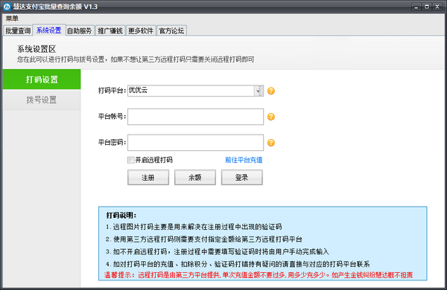Follow the 前往平台充值 link
The height and width of the screenshot is (290, 447).
(244, 160)
